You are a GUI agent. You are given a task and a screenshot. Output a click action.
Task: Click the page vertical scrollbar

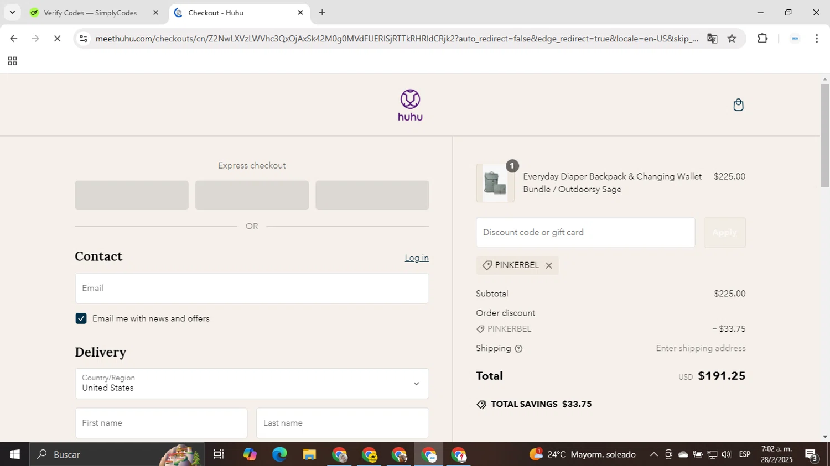[x=825, y=135]
